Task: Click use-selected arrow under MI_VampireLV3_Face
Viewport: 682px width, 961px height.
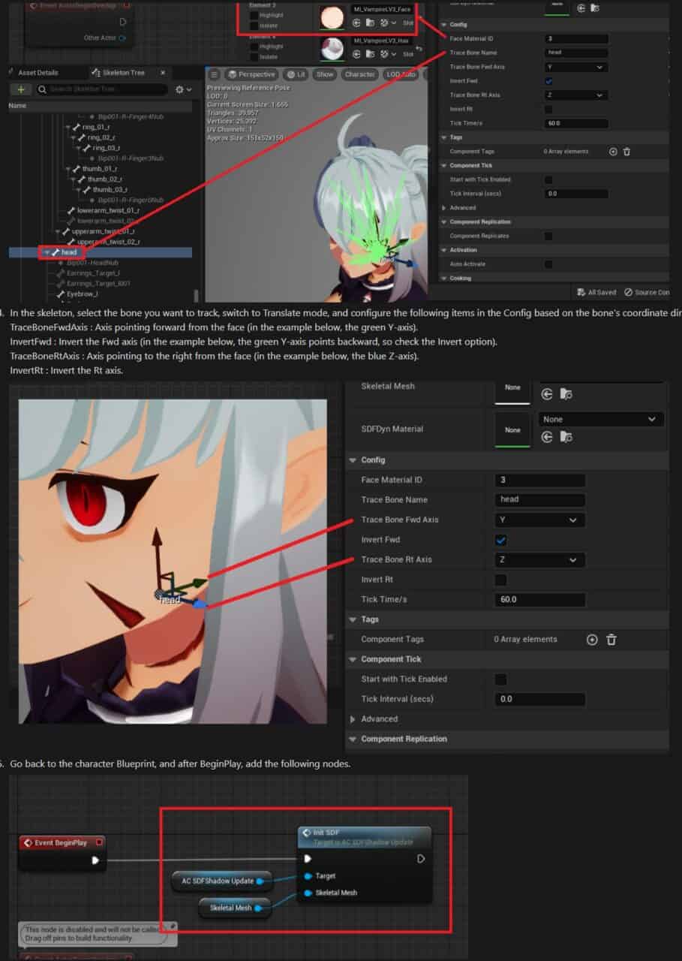Action: click(x=357, y=23)
